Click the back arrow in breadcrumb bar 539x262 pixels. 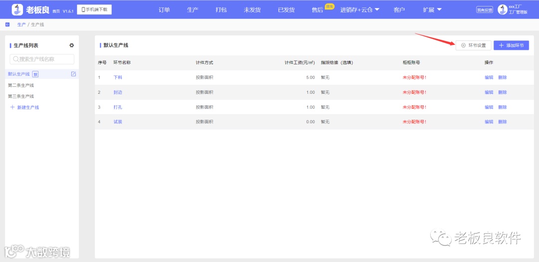[x=7, y=25]
